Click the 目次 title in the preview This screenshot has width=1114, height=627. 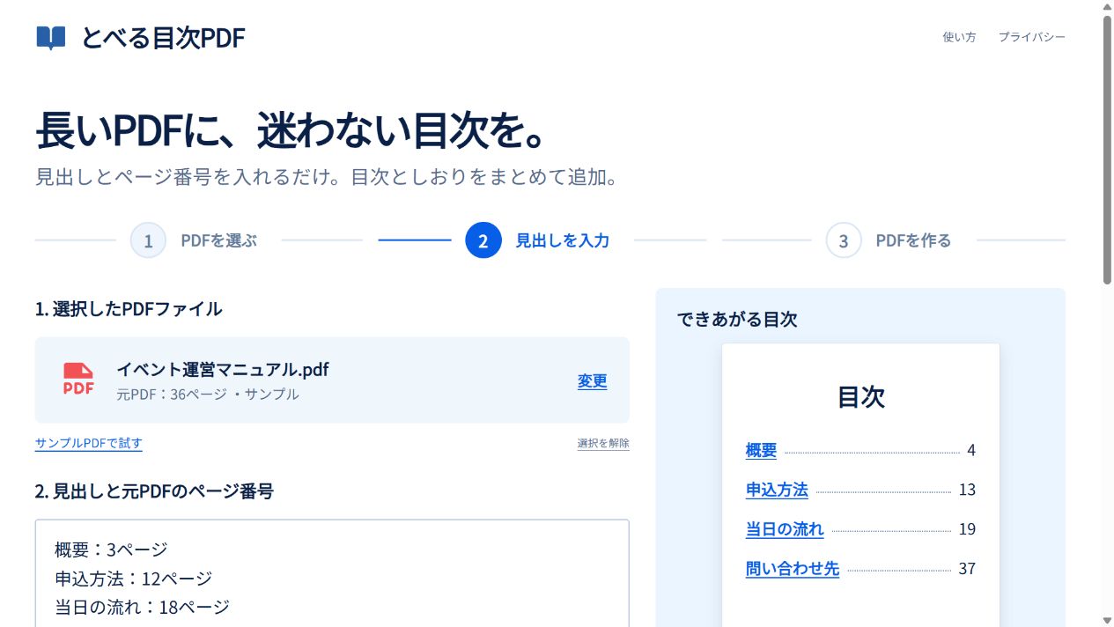pyautogui.click(x=860, y=396)
